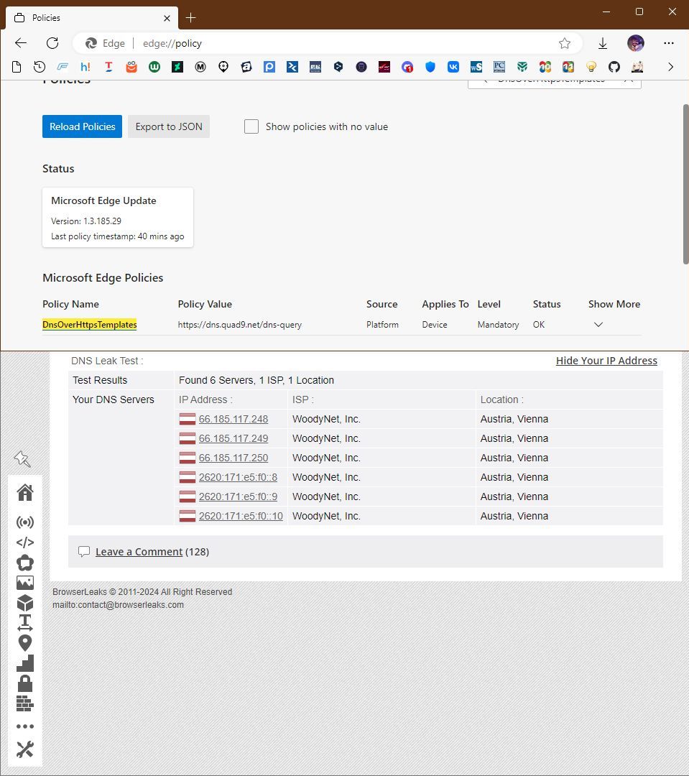Viewport: 689px width, 776px height.
Task: Click the policy value https://dns.quad9.net/dns-query
Action: [x=239, y=325]
